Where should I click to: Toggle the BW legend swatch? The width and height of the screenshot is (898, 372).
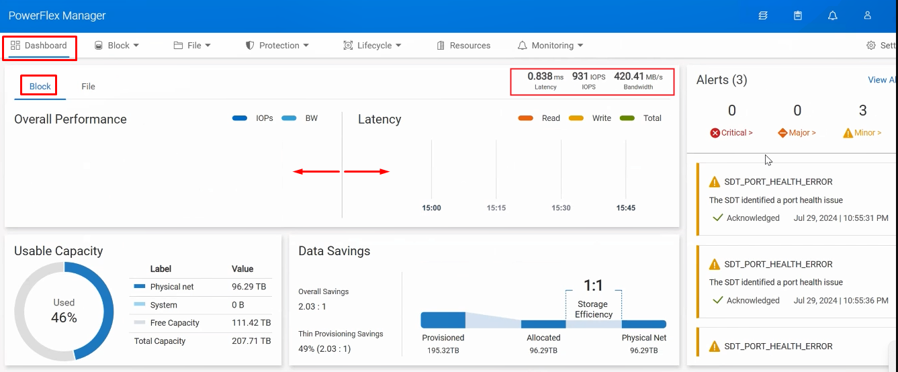pos(289,118)
